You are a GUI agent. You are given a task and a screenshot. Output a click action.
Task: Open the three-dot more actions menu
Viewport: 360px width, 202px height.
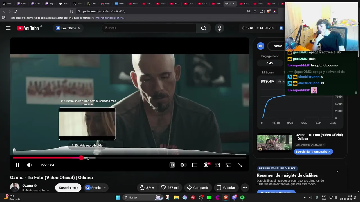coord(245,188)
